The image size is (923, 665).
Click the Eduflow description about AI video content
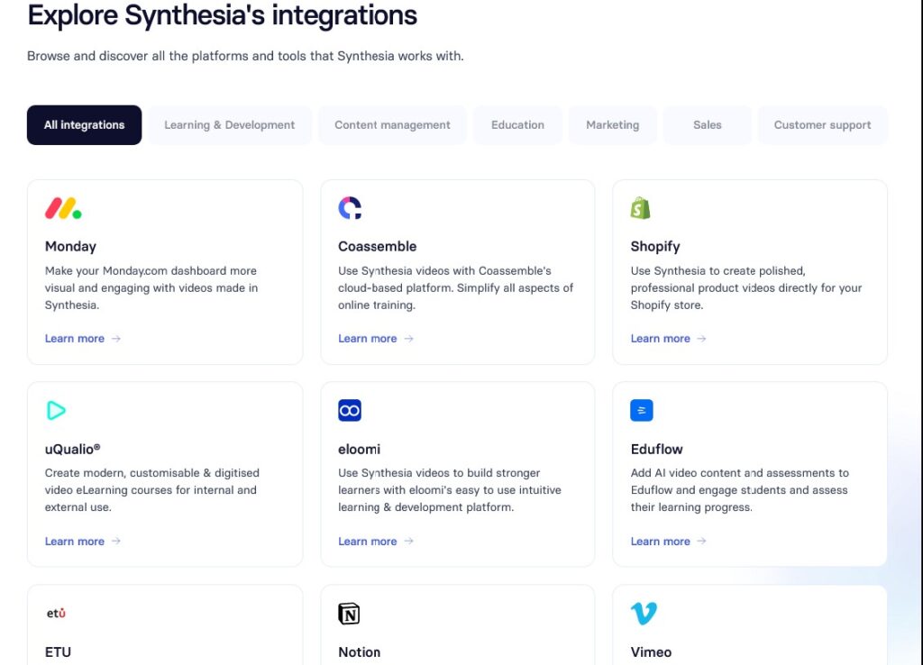coord(739,489)
